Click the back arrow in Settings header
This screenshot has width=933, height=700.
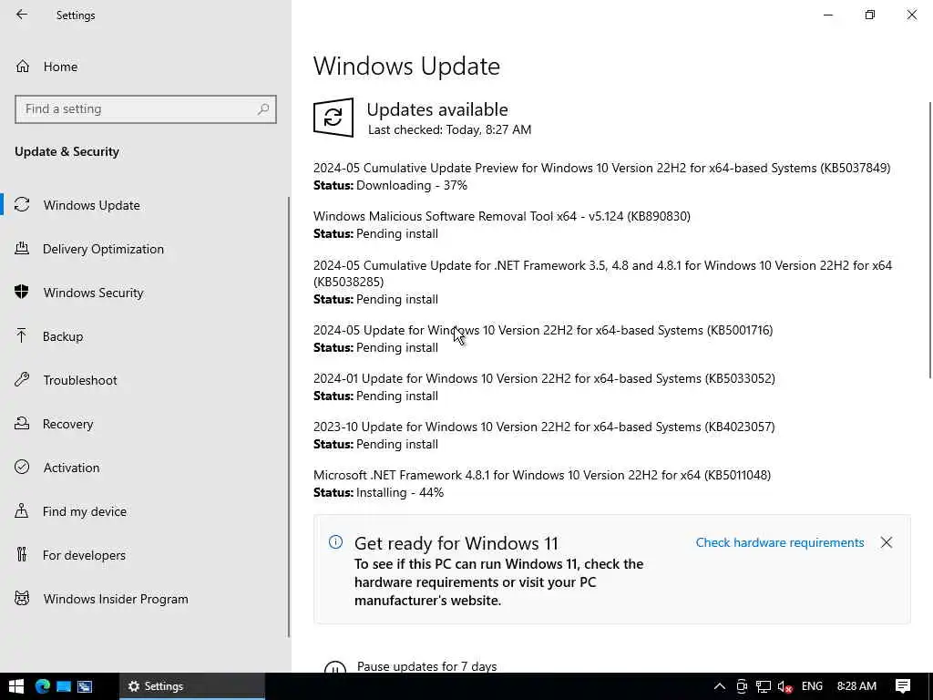point(22,15)
